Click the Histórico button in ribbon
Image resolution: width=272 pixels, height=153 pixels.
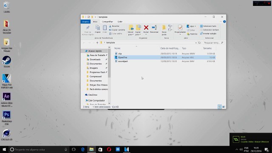[192, 34]
